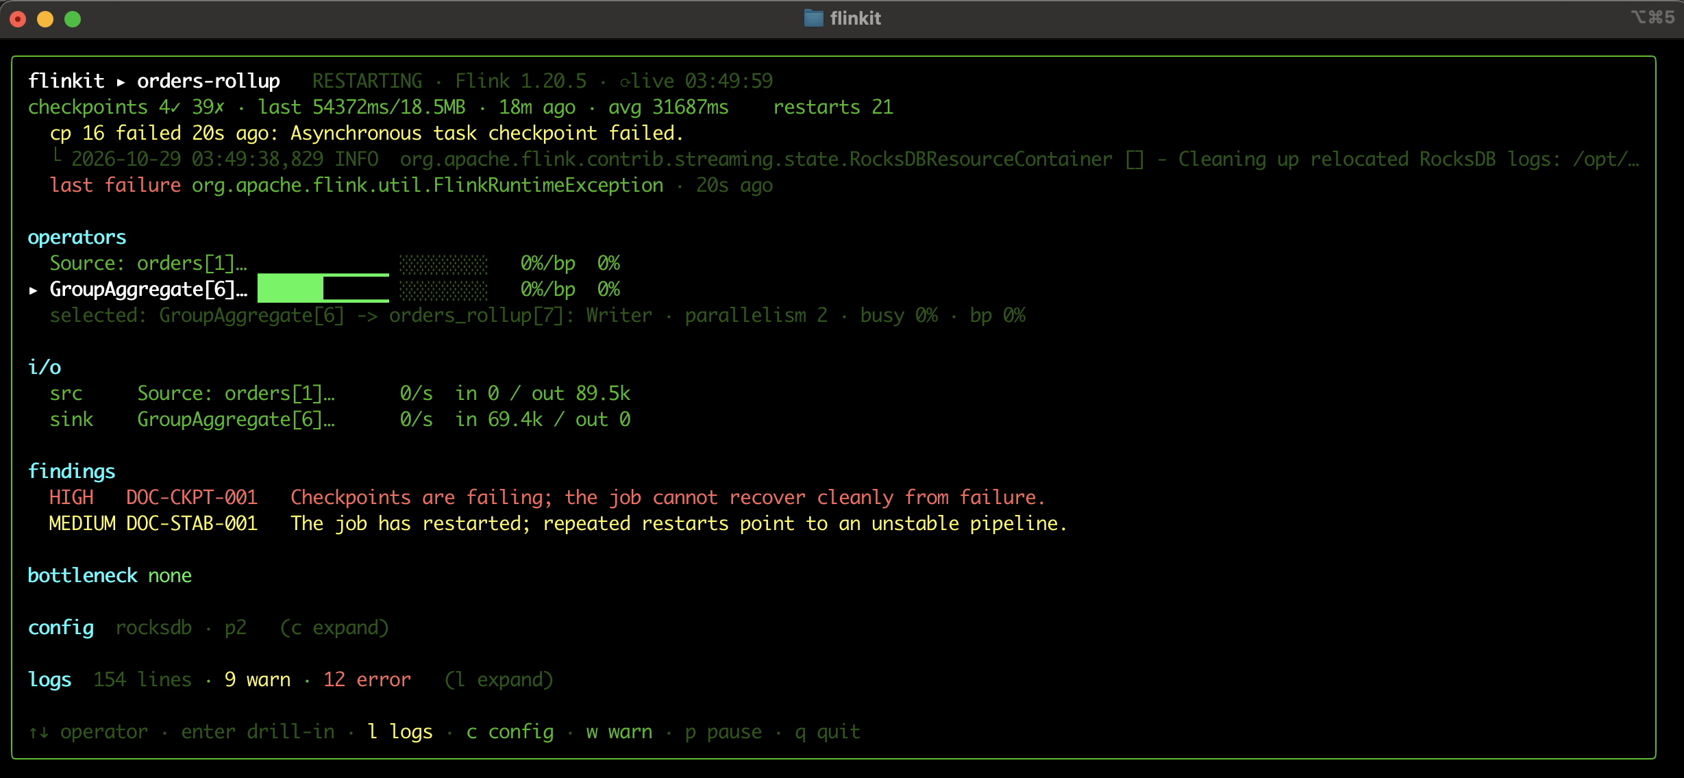Click the RESTARTING job status
Viewport: 1684px width, 778px height.
tap(367, 81)
